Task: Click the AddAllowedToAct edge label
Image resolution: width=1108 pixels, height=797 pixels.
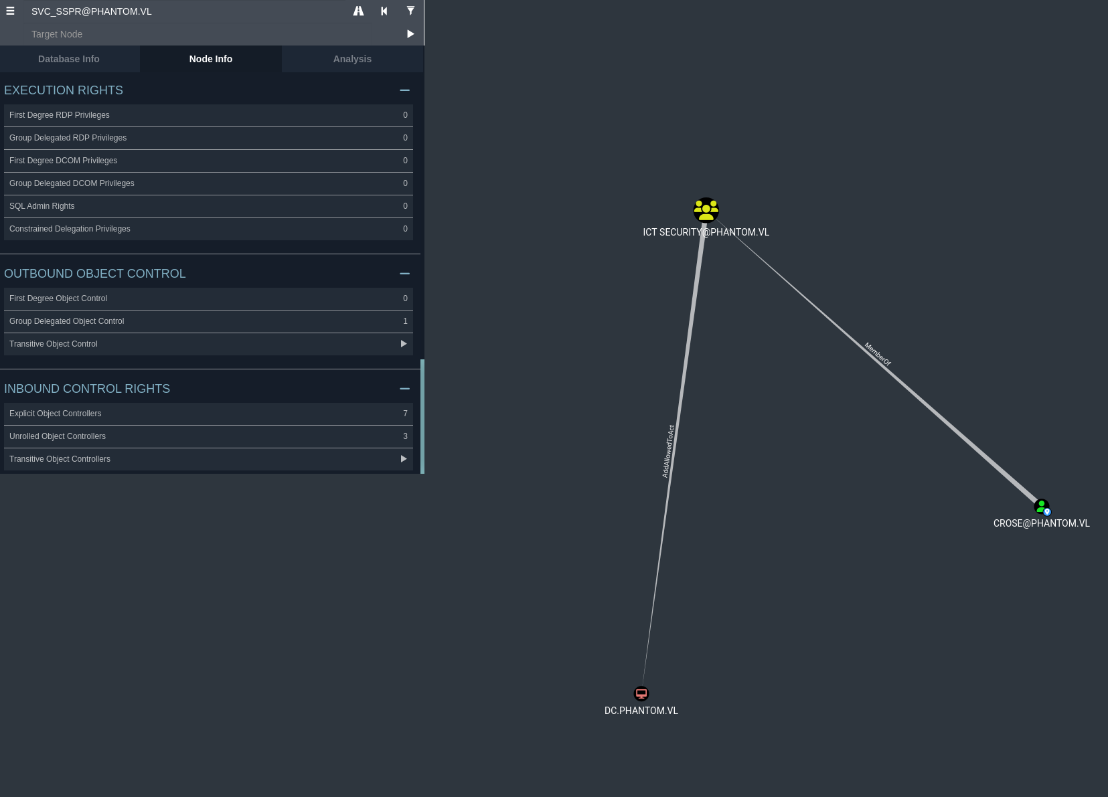Action: tap(667, 451)
